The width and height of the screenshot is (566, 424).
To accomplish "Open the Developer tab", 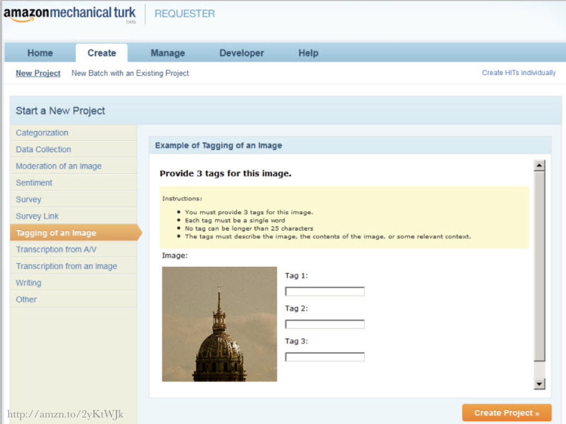I will pos(242,53).
